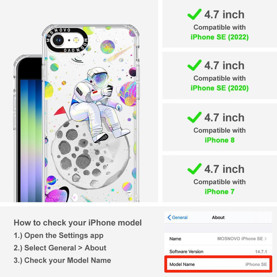Click the green checkmark beside iPhone 8
Image resolution: width=277 pixels, height=277 pixels.
pyautogui.click(x=194, y=117)
